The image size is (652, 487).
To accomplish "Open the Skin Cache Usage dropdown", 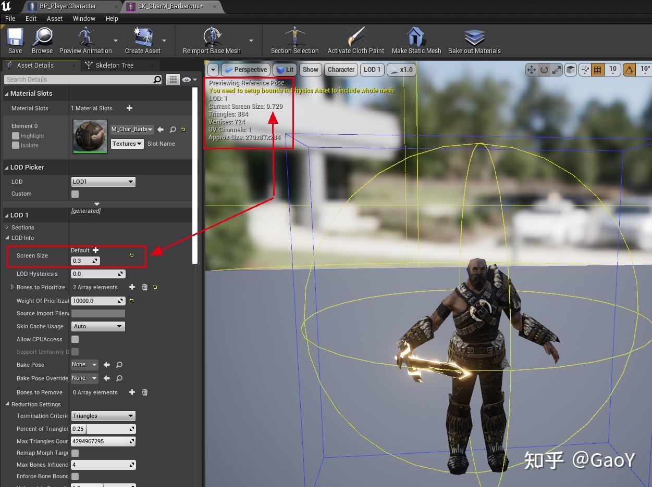I will [97, 326].
